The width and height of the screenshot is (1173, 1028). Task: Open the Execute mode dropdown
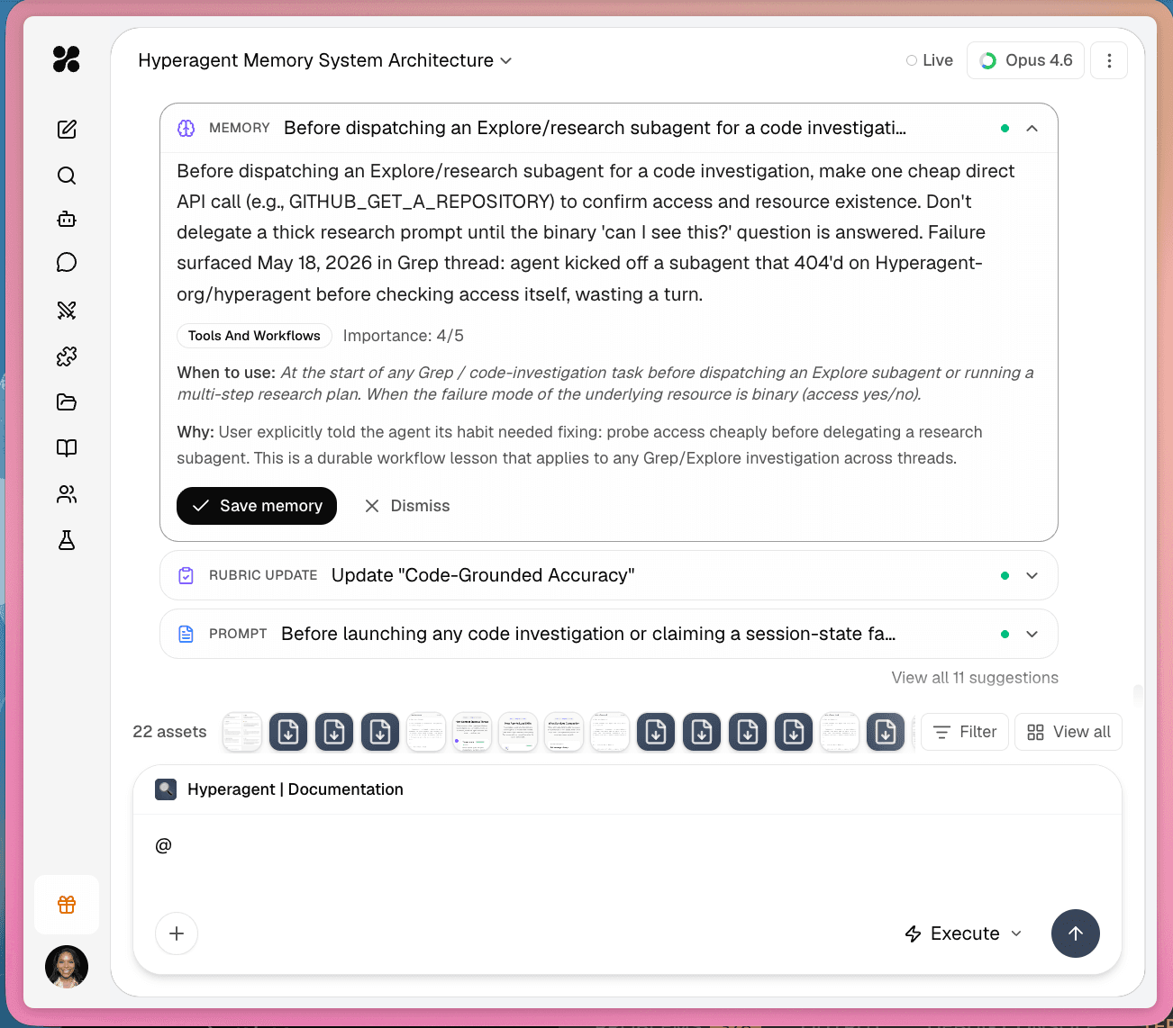[963, 933]
